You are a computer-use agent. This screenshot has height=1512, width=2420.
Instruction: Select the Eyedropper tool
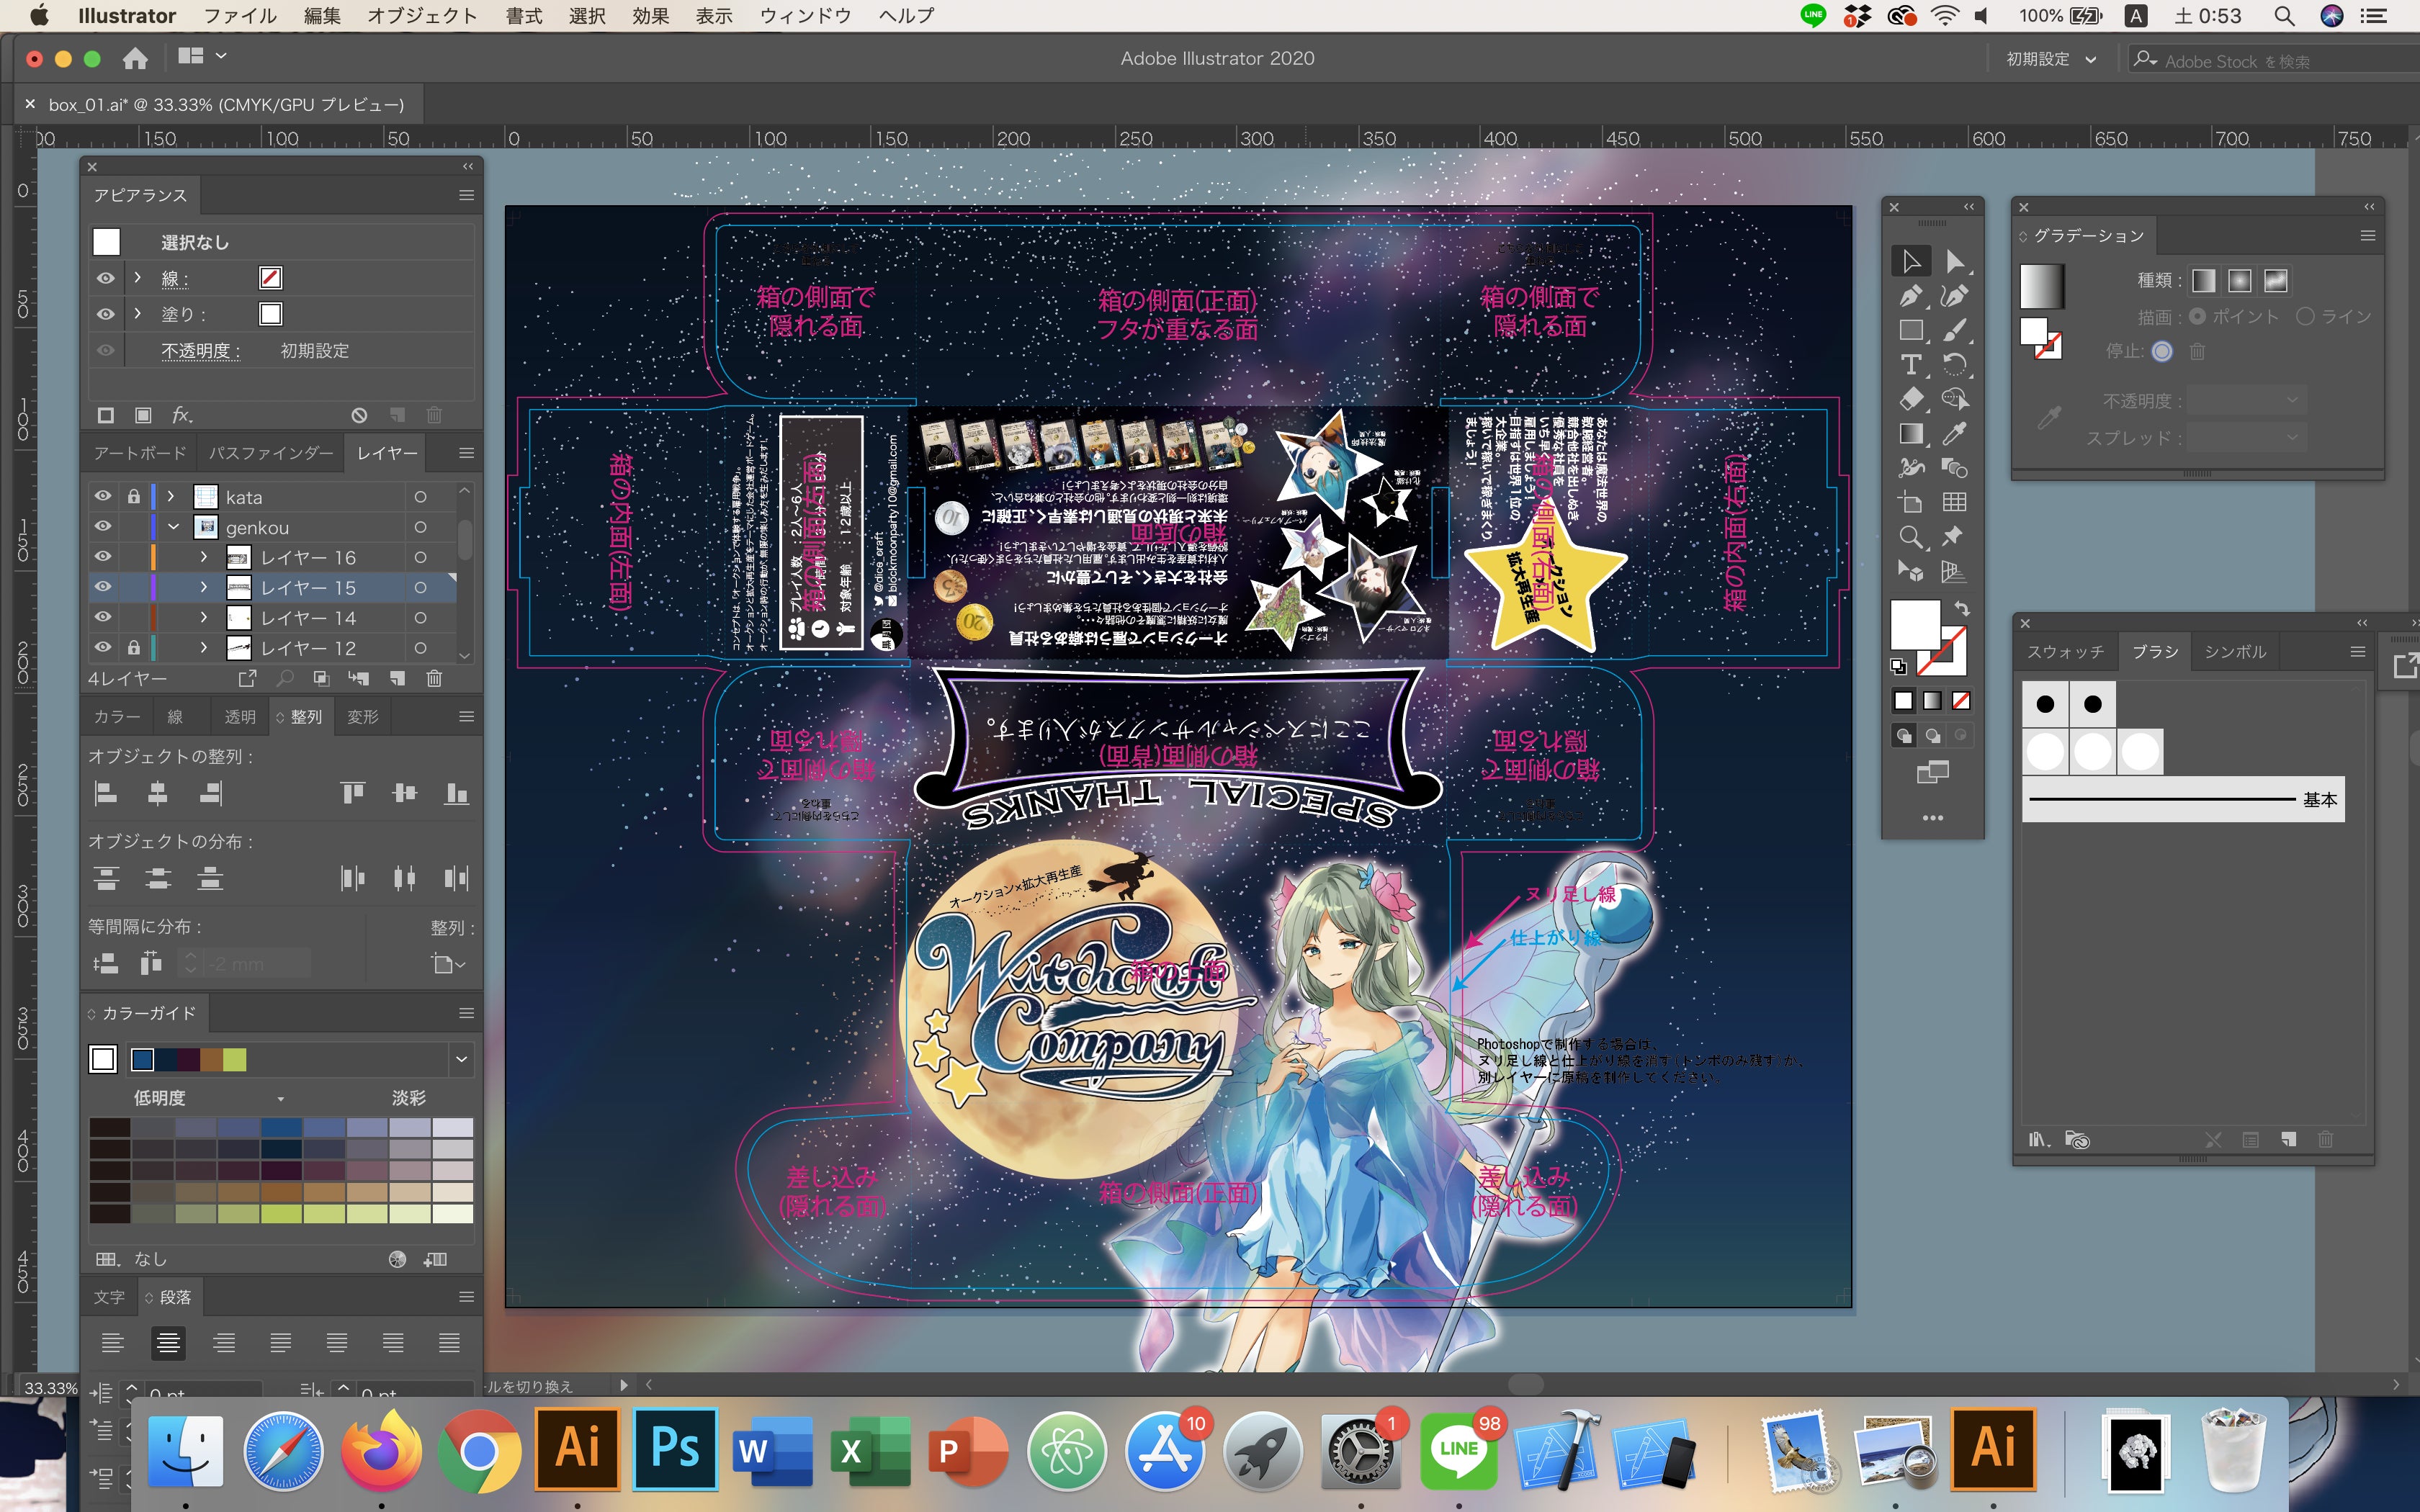click(1954, 434)
